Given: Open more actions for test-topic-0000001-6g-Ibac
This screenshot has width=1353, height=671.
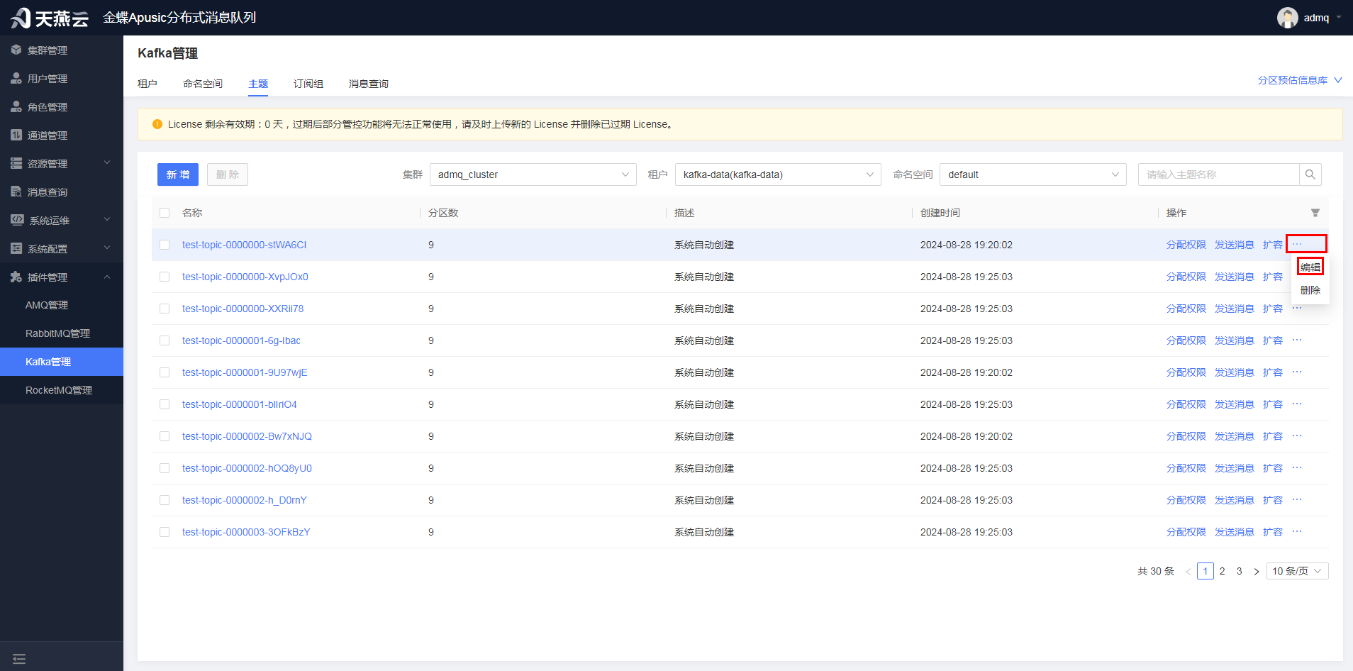Looking at the screenshot, I should tap(1297, 340).
